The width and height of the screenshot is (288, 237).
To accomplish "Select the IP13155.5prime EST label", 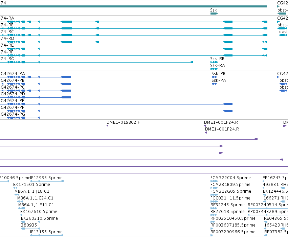I will [x=46, y=232].
